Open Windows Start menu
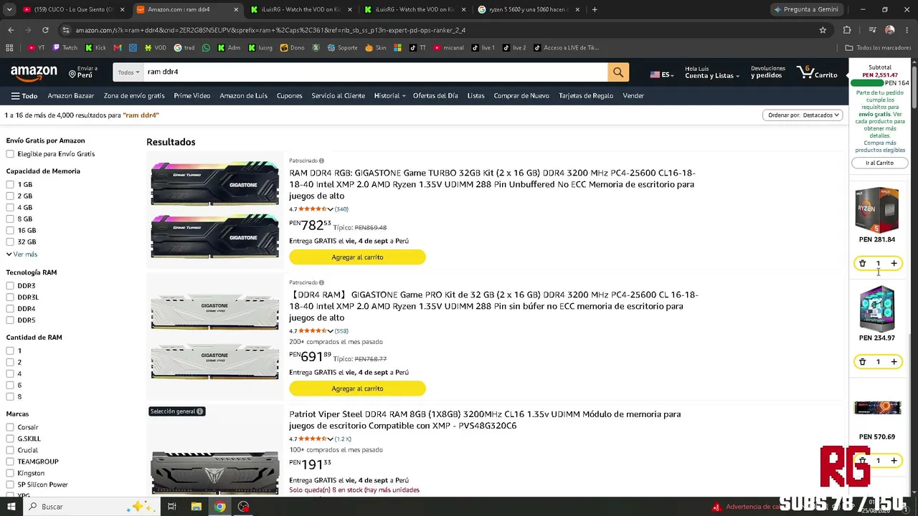 (x=11, y=507)
